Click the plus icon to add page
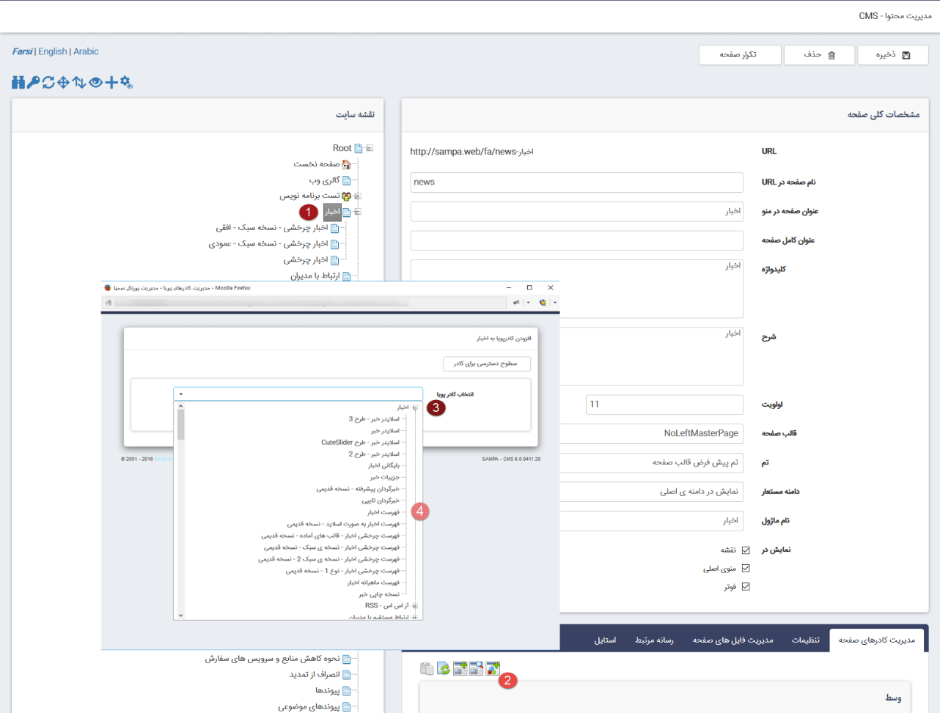The height and width of the screenshot is (713, 940). pyautogui.click(x=111, y=82)
